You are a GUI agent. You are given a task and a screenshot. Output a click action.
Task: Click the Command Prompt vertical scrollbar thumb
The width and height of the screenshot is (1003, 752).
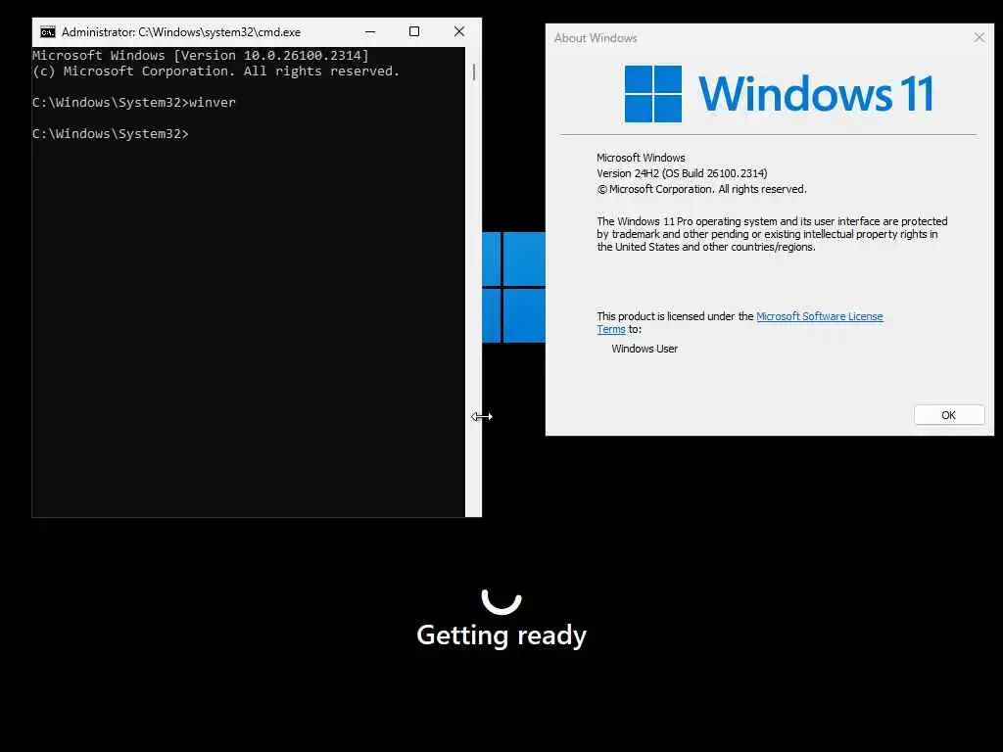click(x=474, y=71)
